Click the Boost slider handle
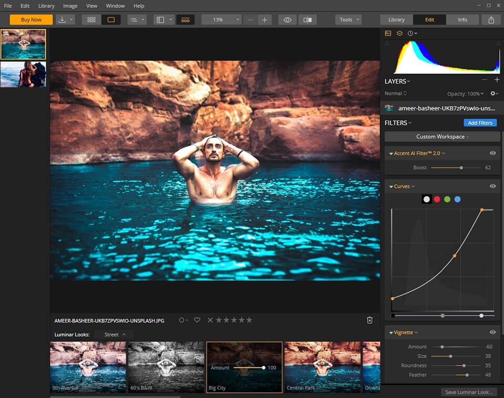Image resolution: width=504 pixels, height=398 pixels. click(x=461, y=167)
